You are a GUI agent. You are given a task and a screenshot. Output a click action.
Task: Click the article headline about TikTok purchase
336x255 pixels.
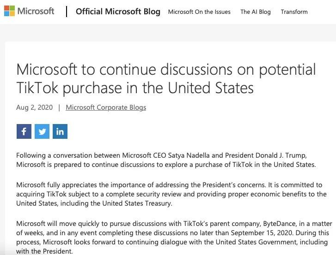coord(166,79)
